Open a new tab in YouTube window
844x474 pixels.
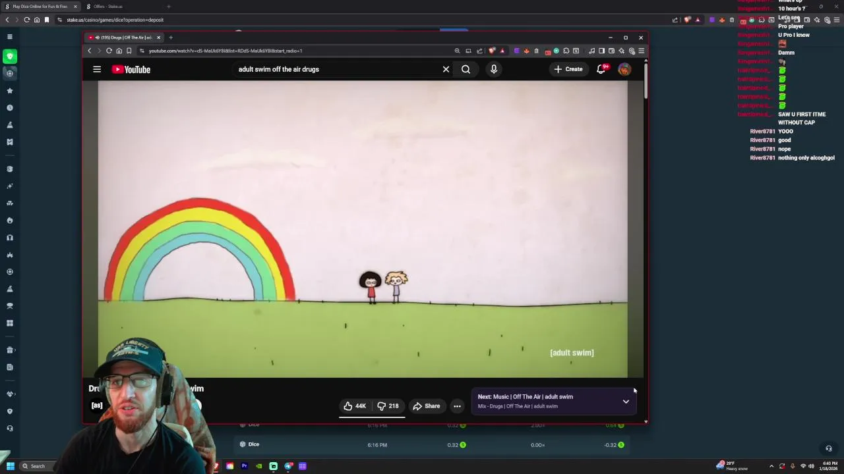pyautogui.click(x=170, y=38)
